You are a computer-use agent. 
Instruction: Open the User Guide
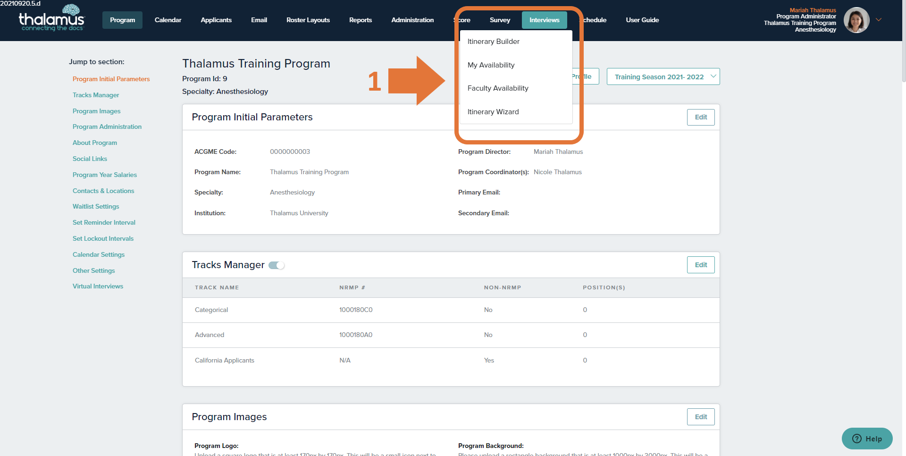642,20
